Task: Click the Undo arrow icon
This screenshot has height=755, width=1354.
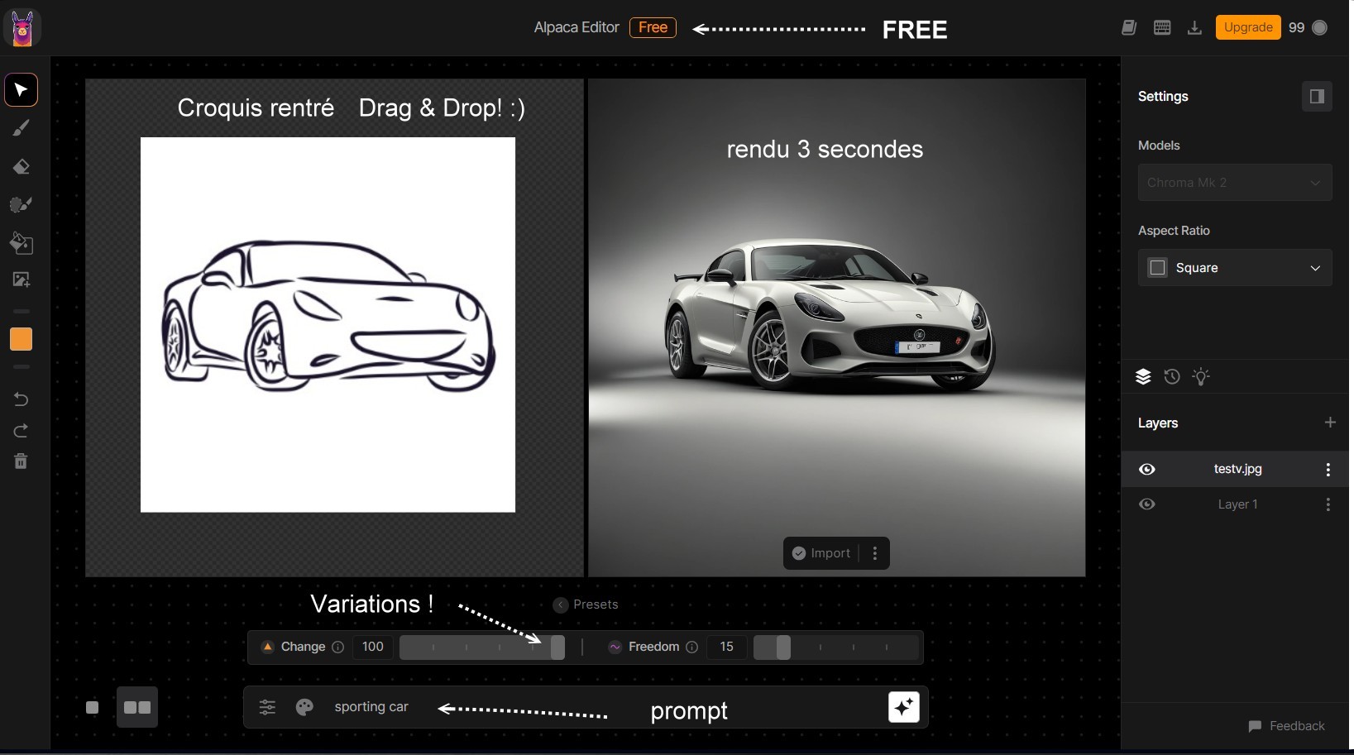Action: pyautogui.click(x=22, y=399)
